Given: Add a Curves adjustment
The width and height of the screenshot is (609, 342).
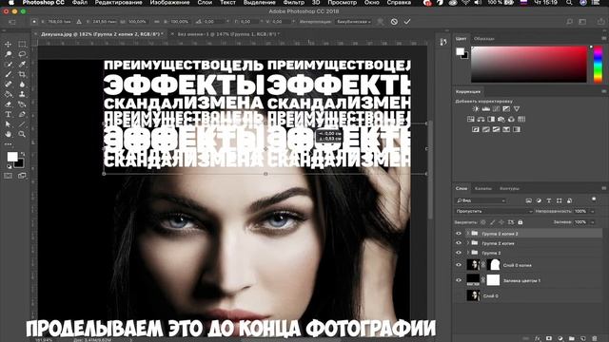Looking at the screenshot, I should coord(496,109).
